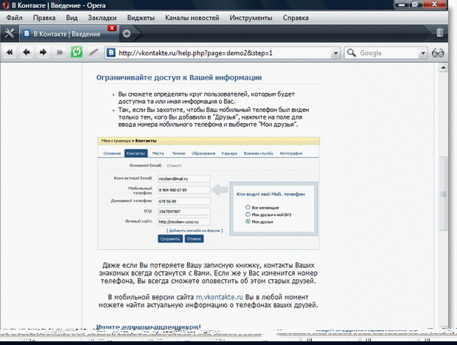Click the scrollbar up arrow
The height and width of the screenshot is (345, 457).
(443, 68)
